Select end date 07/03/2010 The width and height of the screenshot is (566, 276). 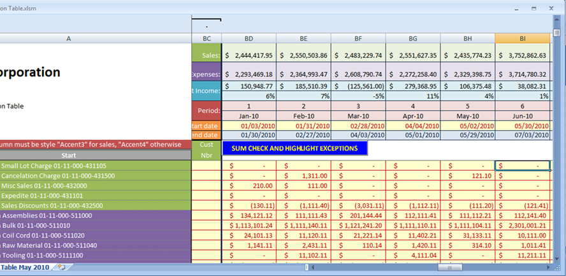[x=522, y=135]
